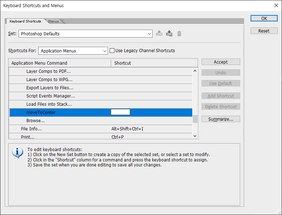Click the scroll up arrow of command list
Viewport: 282px width, 215px height.
click(195, 71)
